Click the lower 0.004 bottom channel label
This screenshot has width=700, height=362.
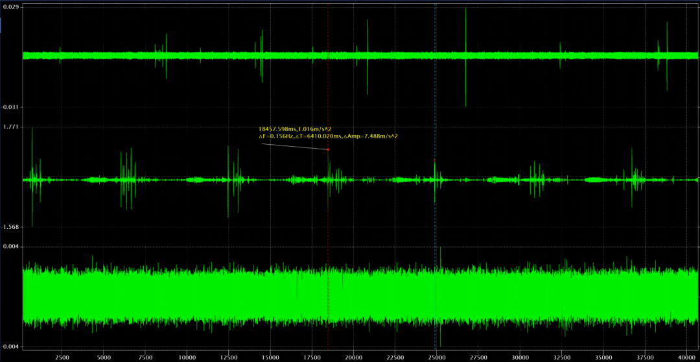coord(11,346)
